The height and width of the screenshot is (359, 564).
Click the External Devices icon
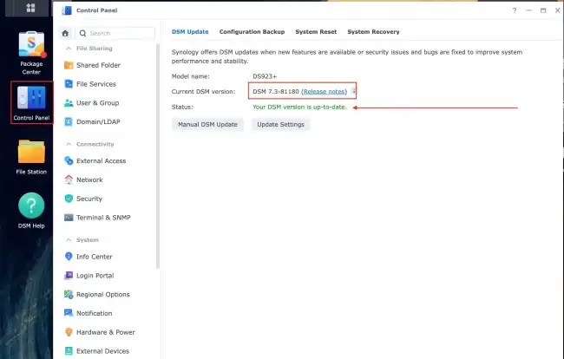[x=69, y=350]
